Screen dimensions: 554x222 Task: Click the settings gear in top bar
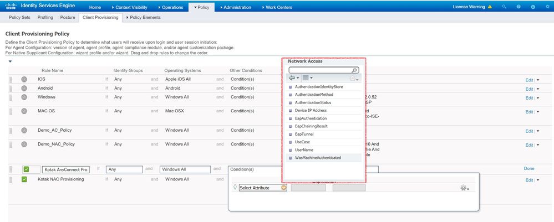tap(547, 7)
